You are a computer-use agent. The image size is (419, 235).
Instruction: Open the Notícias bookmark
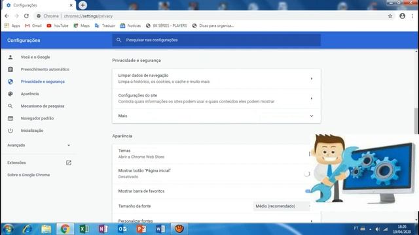(130, 25)
